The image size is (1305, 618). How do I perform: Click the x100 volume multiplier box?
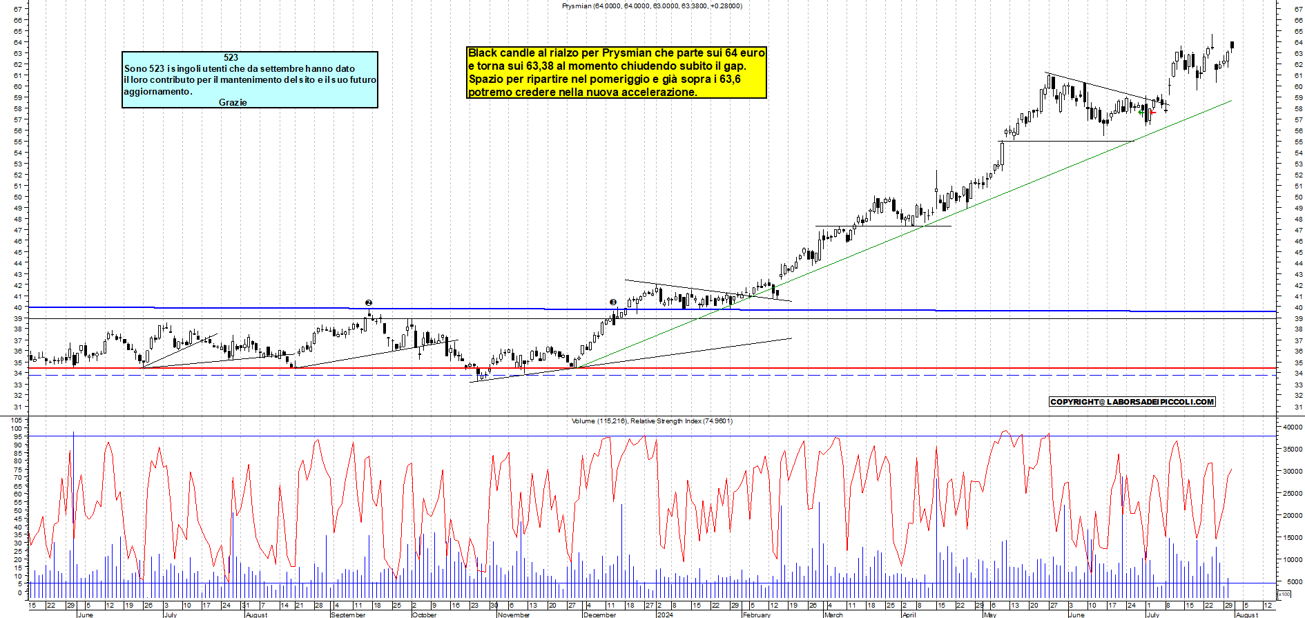click(1284, 594)
